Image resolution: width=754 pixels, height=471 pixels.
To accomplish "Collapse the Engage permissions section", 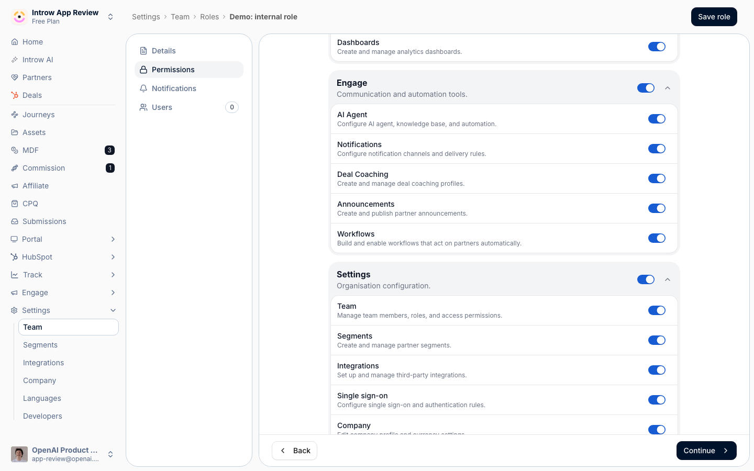I will pyautogui.click(x=668, y=88).
